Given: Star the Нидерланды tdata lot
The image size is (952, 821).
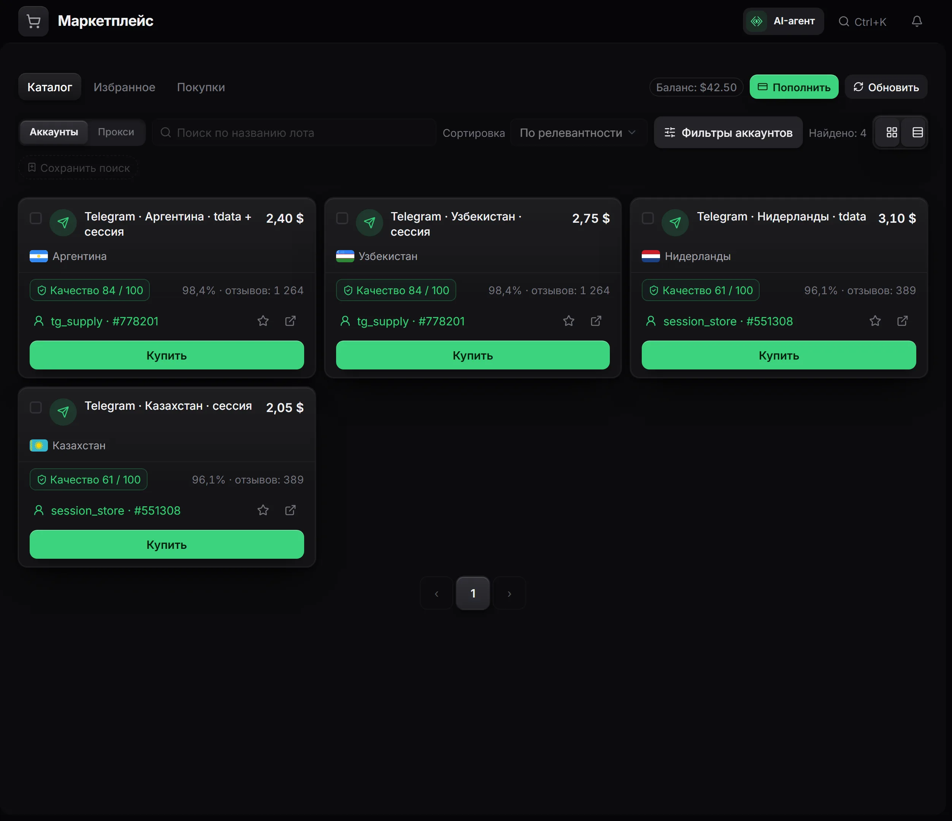Looking at the screenshot, I should click(x=875, y=321).
